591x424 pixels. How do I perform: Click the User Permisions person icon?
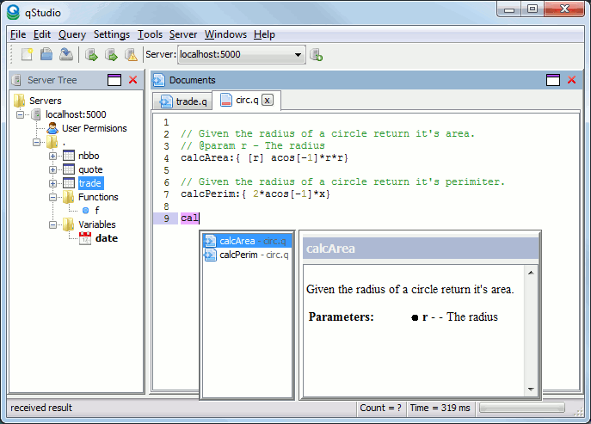(x=52, y=128)
